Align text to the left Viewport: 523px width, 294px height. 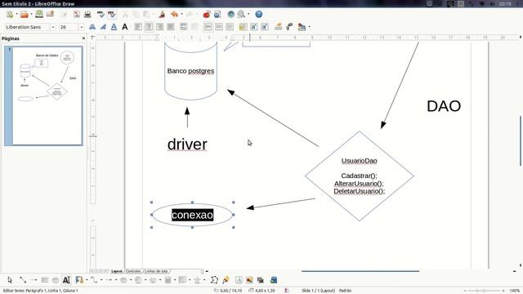pos(138,27)
